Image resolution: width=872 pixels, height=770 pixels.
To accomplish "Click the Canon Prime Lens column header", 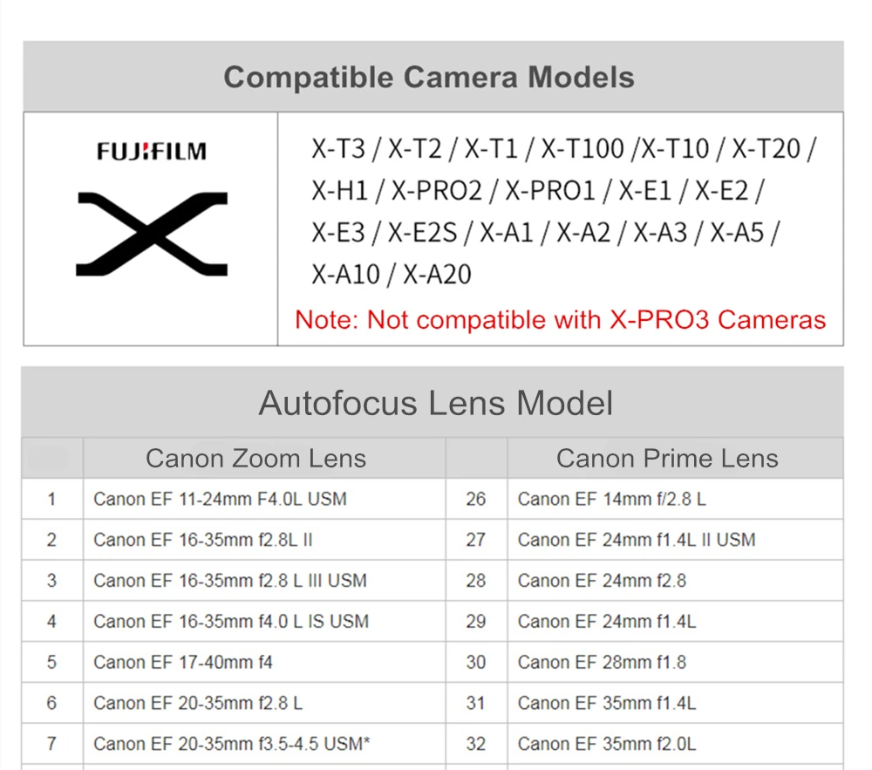I will 667,459.
